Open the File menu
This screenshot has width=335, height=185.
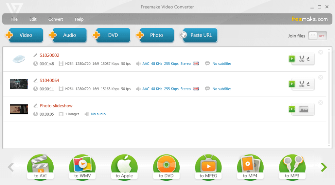(x=14, y=19)
